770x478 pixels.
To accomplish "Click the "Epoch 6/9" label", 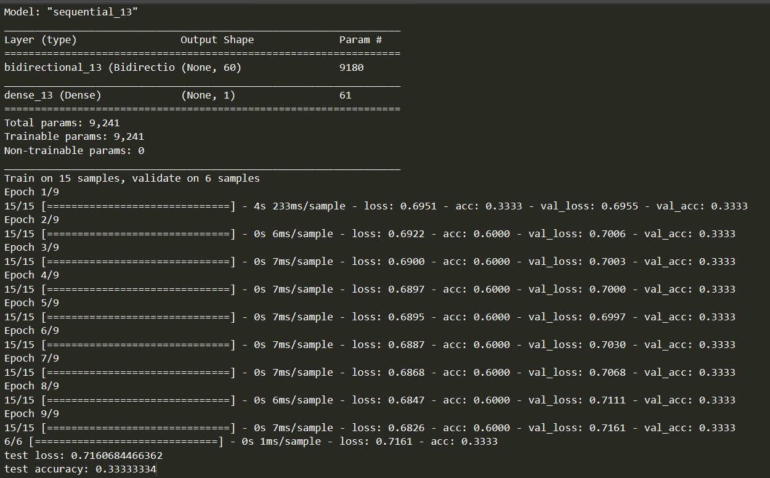I will [x=31, y=331].
